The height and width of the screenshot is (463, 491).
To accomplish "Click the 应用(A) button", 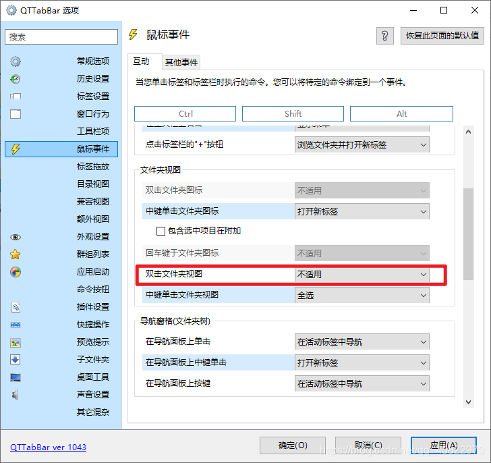I will click(444, 445).
